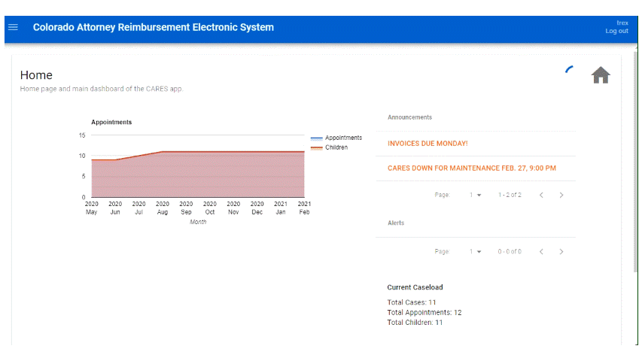Go to previous alerts page
Image resolution: width=642 pixels, height=361 pixels.
541,252
